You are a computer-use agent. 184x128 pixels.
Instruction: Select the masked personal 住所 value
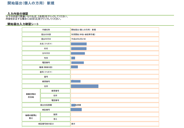[85, 86]
